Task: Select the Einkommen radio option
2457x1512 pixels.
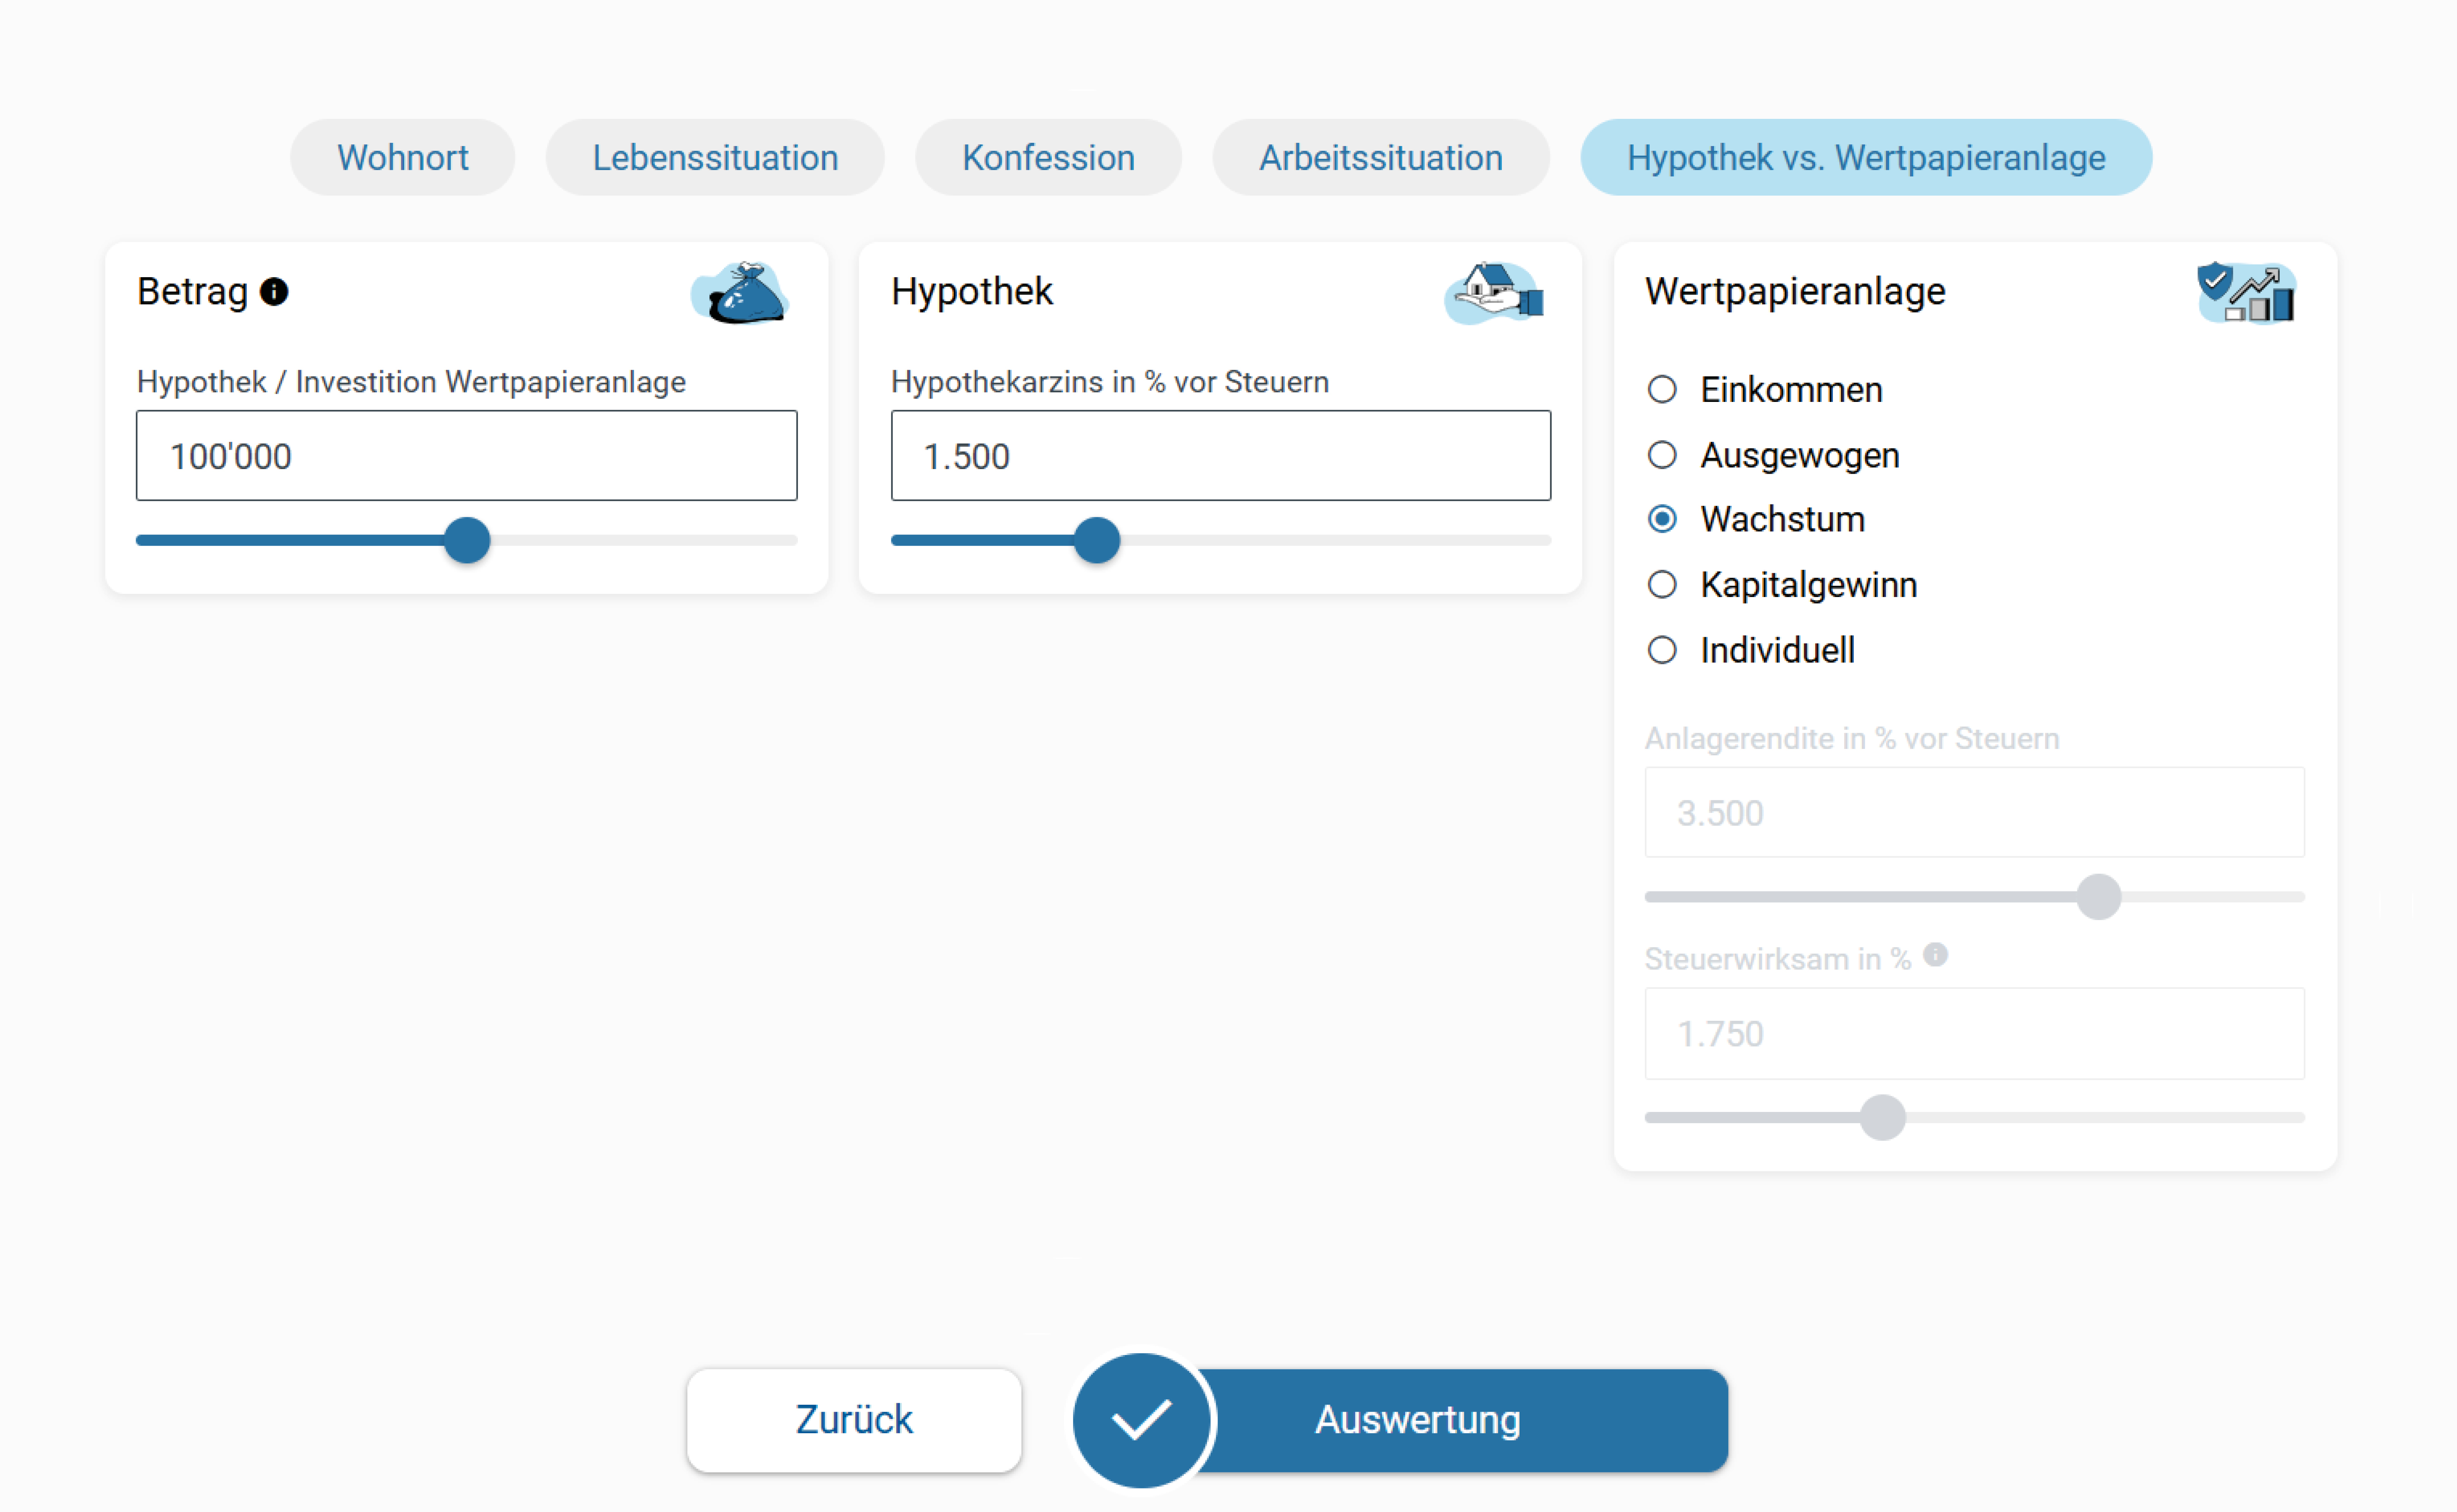Action: pyautogui.click(x=1661, y=389)
